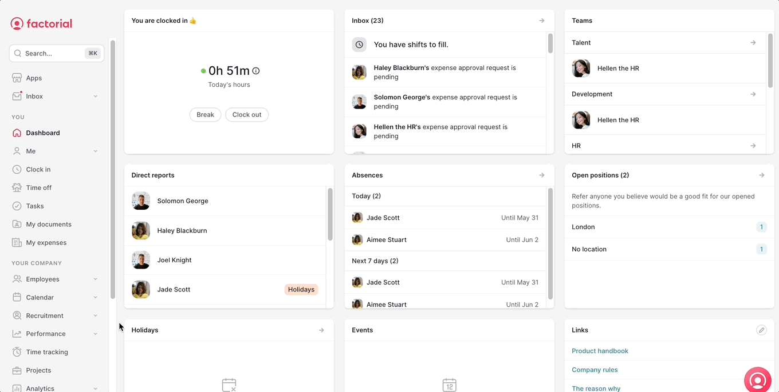The width and height of the screenshot is (779, 392).
Task: Click the Absences list scrollbar
Action: pyautogui.click(x=550, y=243)
